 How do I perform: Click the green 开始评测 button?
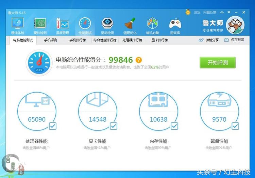(x=218, y=63)
